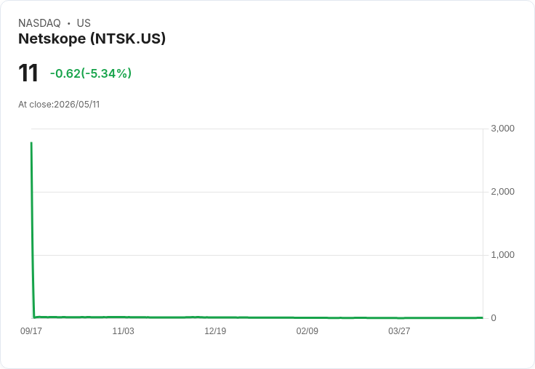Click the current price value 11
Image resolution: width=535 pixels, height=369 pixels.
coord(28,73)
